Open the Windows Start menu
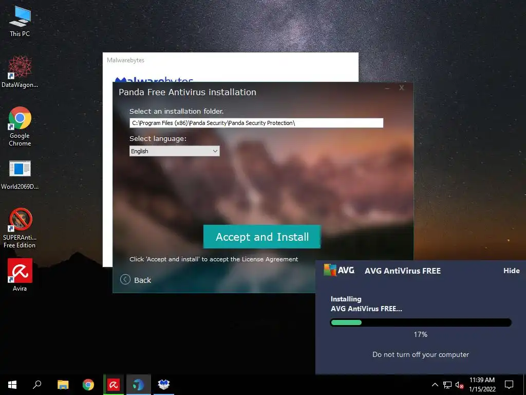The image size is (526, 395). (12, 385)
